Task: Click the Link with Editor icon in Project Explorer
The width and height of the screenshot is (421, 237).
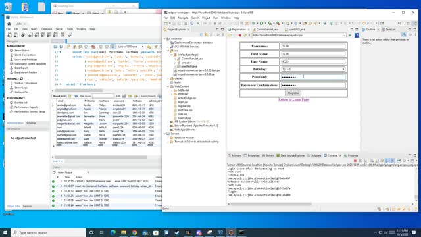Action: [x=206, y=35]
